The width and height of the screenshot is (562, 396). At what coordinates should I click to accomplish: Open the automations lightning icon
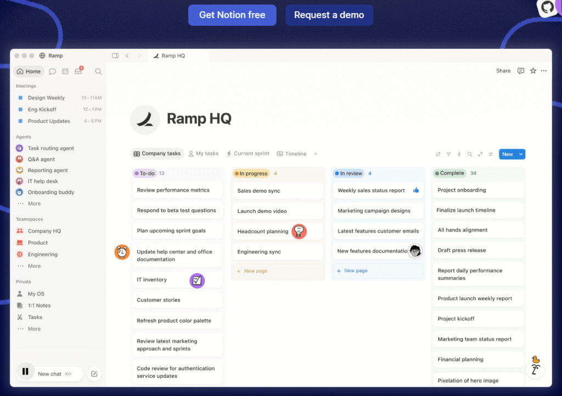(x=459, y=154)
